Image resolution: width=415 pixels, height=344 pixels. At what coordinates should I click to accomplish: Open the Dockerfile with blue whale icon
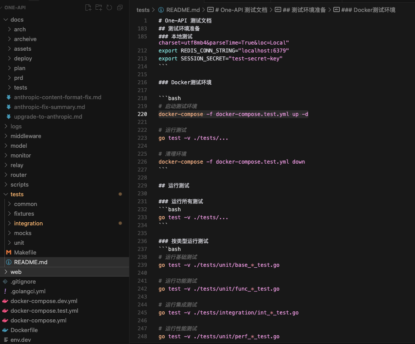(24, 330)
